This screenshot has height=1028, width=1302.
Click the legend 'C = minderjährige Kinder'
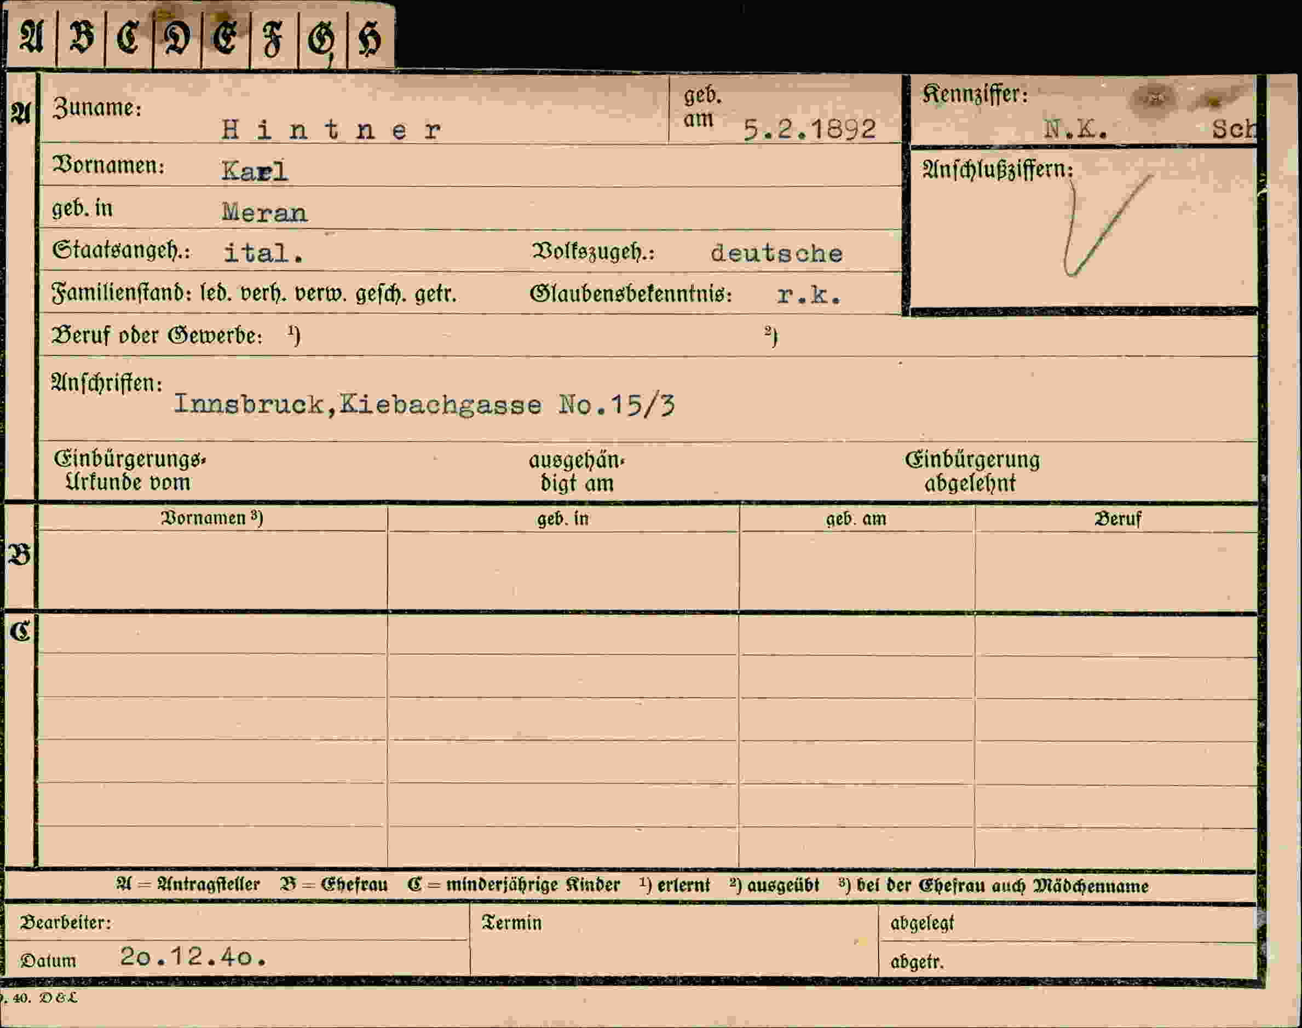[514, 885]
